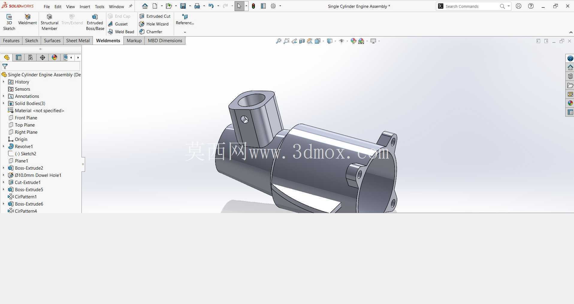Create a new document
This screenshot has height=304, width=574.
click(155, 6)
